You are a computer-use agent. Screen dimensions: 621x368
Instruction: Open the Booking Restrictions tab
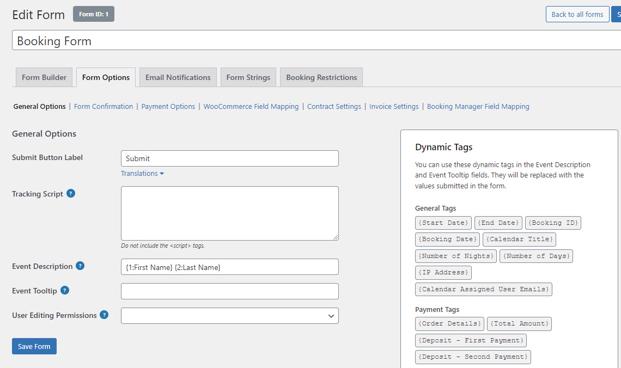pyautogui.click(x=321, y=77)
